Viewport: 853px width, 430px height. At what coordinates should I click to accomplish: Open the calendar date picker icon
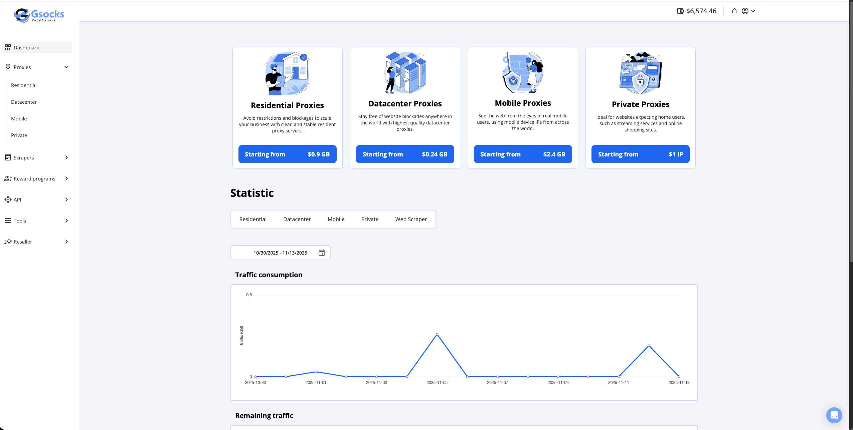click(x=321, y=253)
